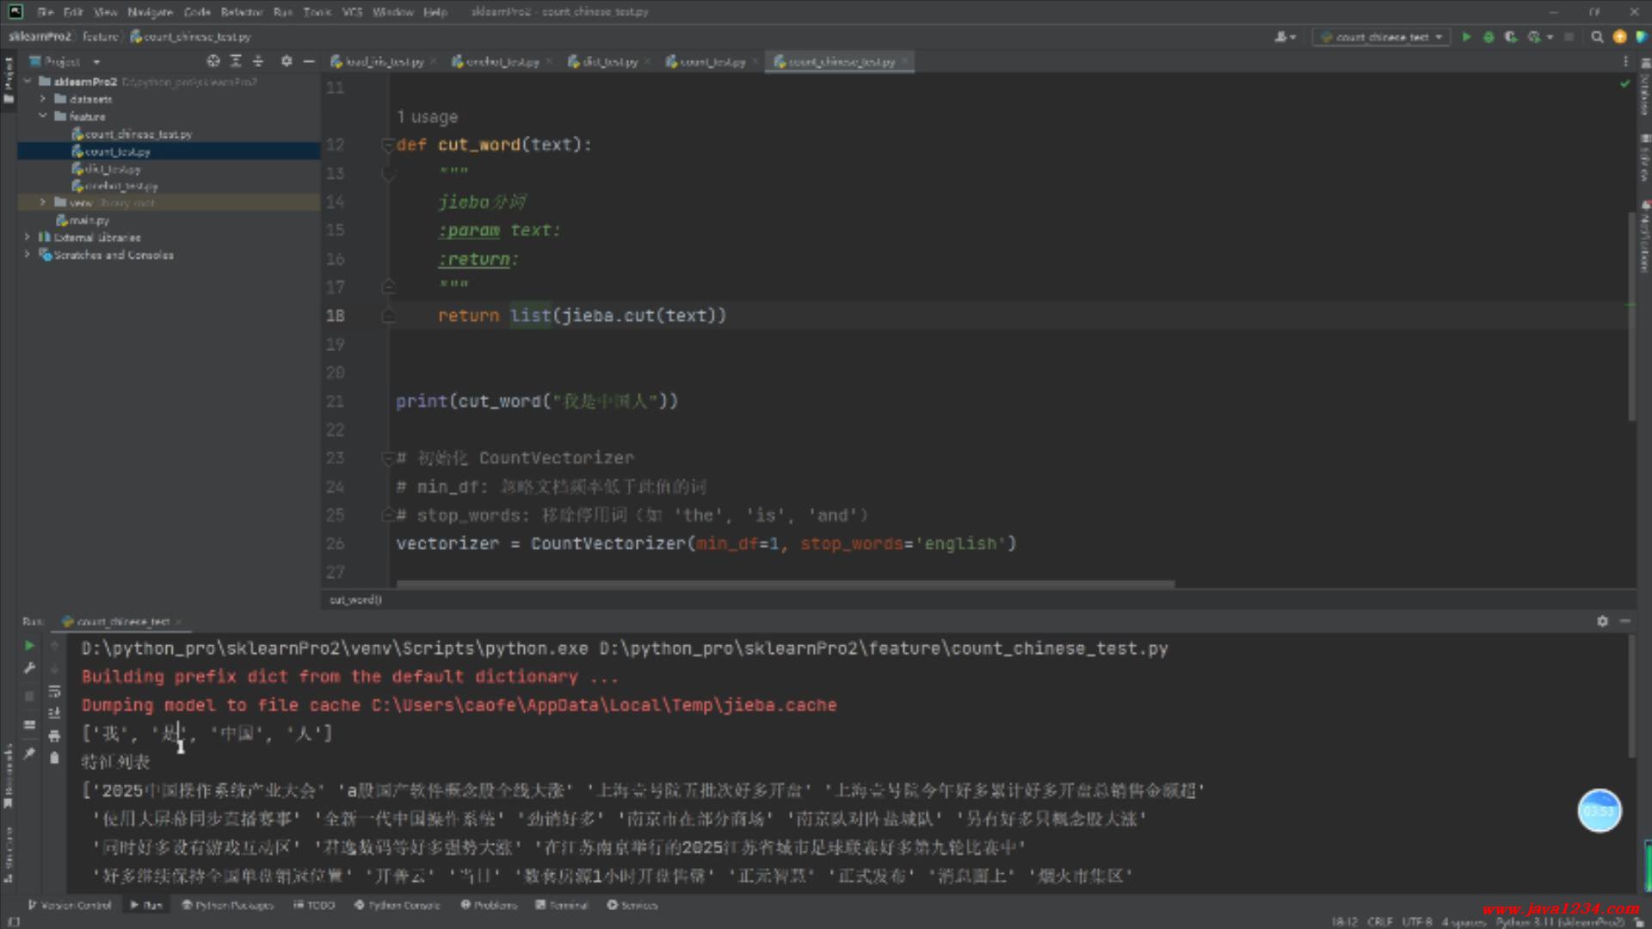Click the trash icon to clear console output
Image resolution: width=1652 pixels, height=929 pixels.
pyautogui.click(x=54, y=758)
